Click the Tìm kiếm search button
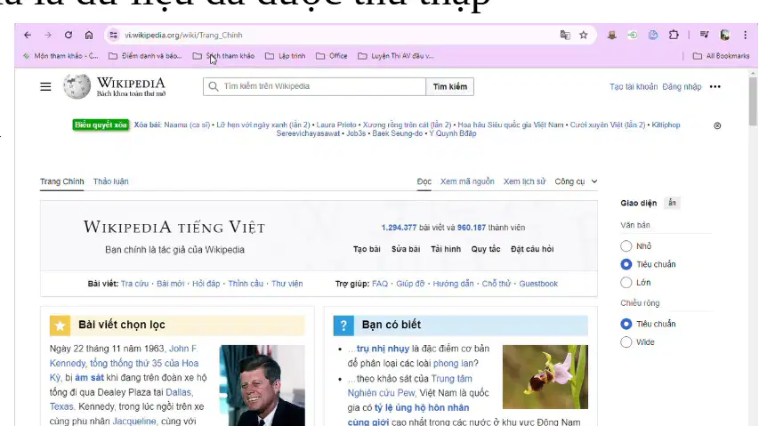This screenshot has width=759, height=426. pos(449,86)
